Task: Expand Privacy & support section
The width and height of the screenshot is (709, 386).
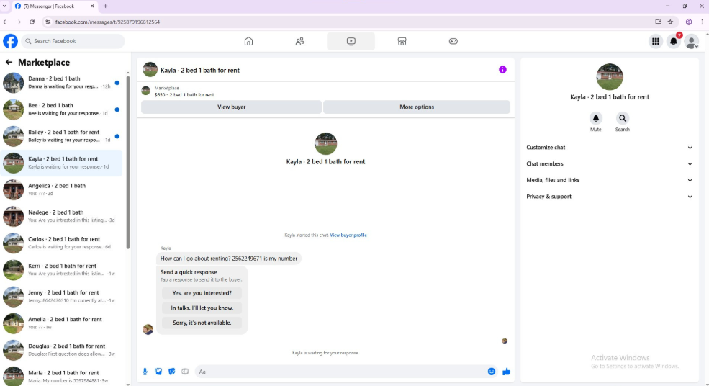Action: click(x=609, y=197)
